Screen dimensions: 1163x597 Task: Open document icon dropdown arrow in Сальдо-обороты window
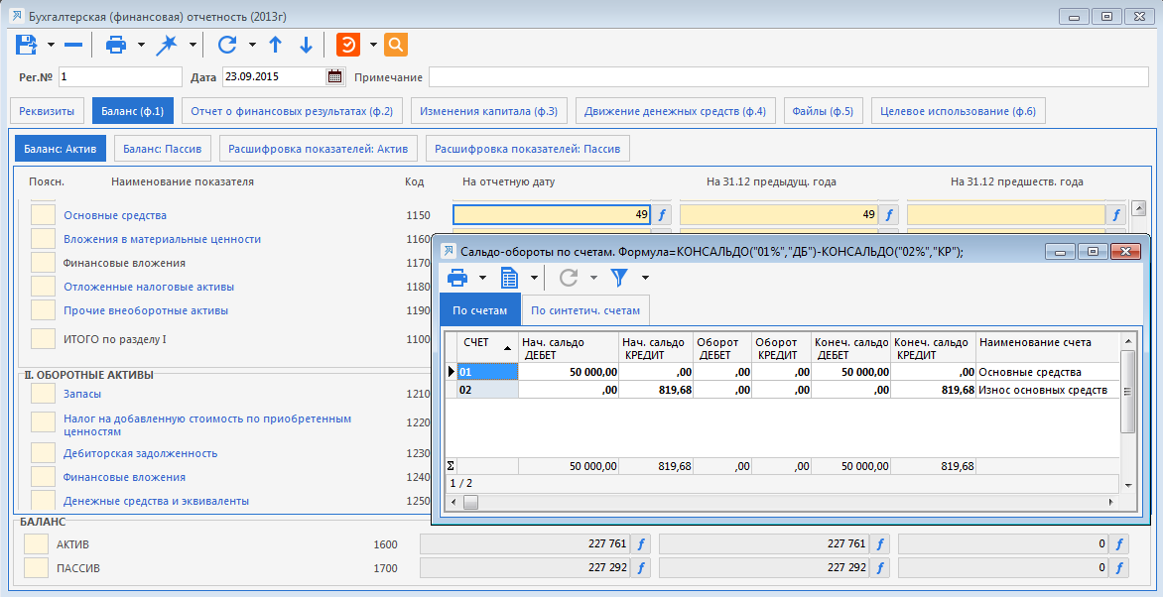pyautogui.click(x=534, y=278)
